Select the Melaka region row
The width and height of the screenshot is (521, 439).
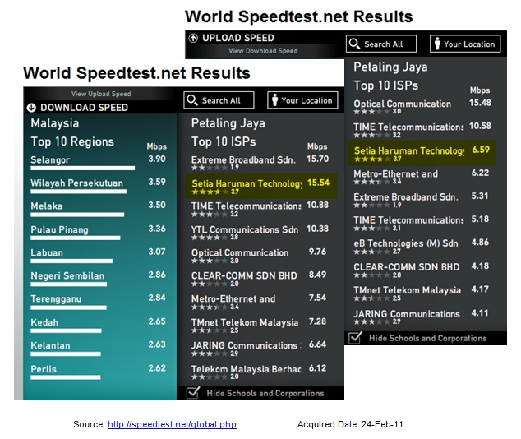98,209
